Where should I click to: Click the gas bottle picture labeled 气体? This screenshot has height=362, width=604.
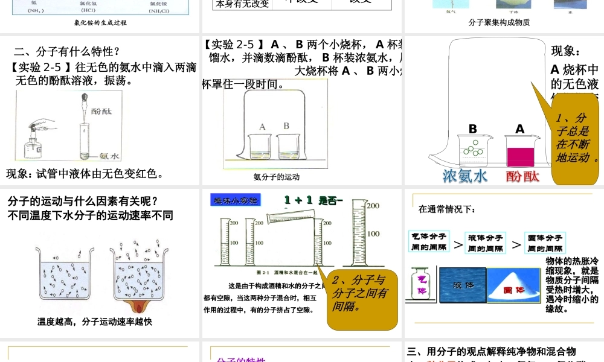422,284
